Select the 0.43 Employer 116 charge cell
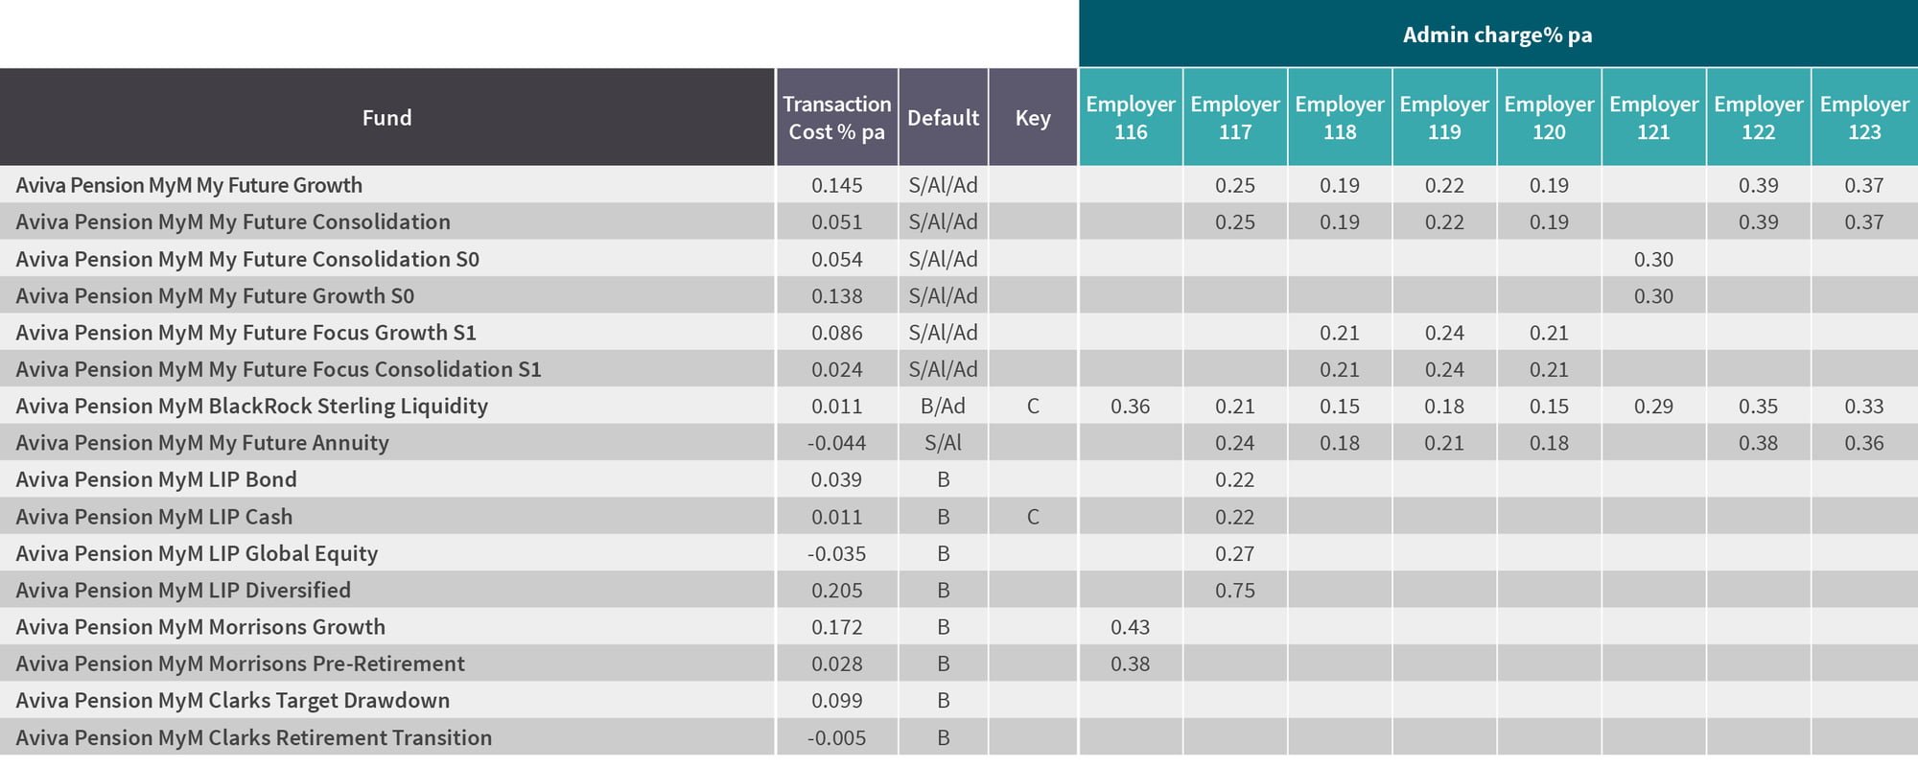The height and width of the screenshot is (768, 1918). click(x=1130, y=627)
